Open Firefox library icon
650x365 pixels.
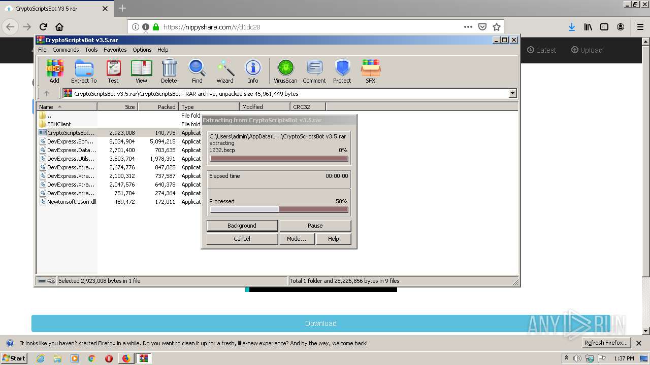[x=588, y=27]
